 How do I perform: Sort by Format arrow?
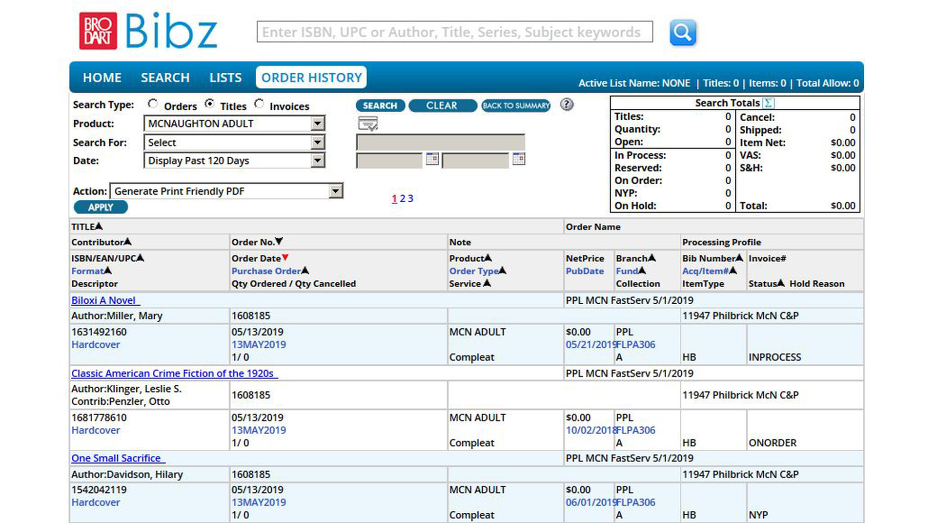click(x=108, y=270)
